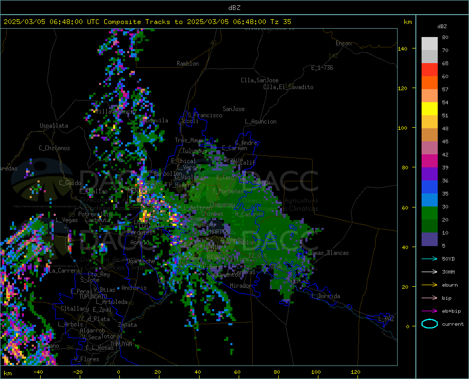Click the L_Arboleda map label

click(112, 302)
